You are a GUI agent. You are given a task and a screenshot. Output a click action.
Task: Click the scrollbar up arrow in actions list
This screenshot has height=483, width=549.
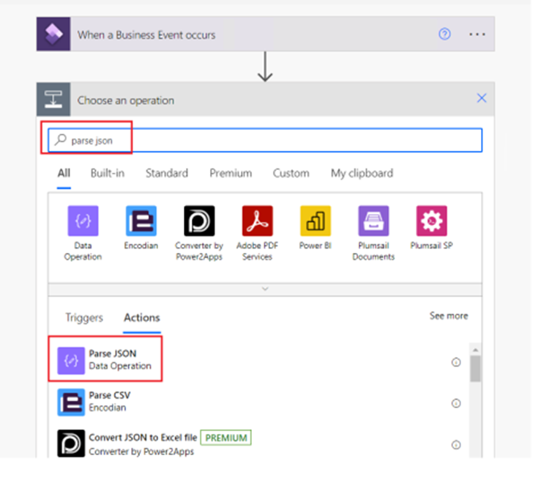point(476,350)
